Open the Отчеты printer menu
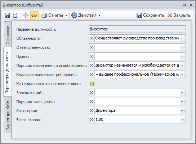Screen dimensions: 196x144 point(54,15)
